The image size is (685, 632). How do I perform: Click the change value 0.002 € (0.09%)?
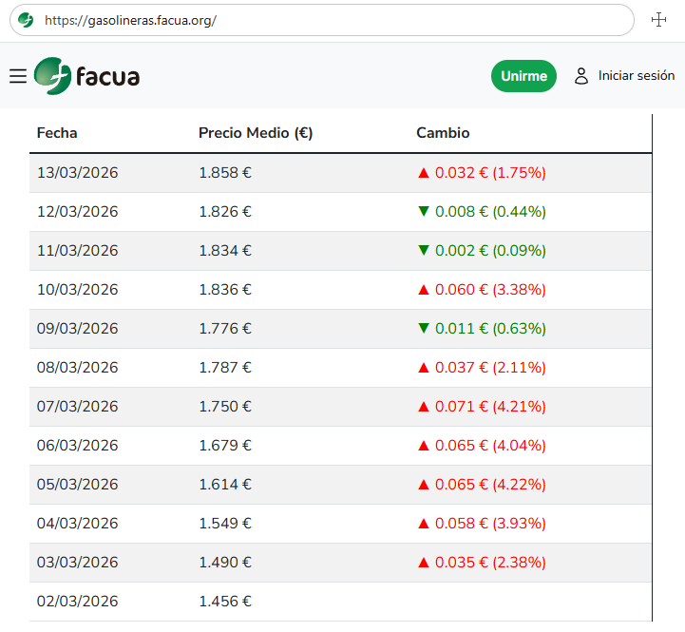[490, 251]
